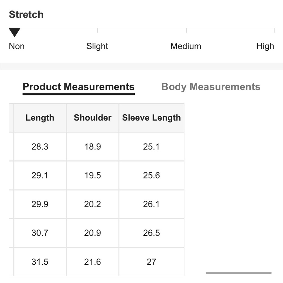Screen dimensions: 283x283
Task: Click the Slight stretch level label
Action: (x=97, y=46)
